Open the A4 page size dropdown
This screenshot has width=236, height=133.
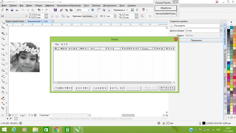tap(25, 16)
